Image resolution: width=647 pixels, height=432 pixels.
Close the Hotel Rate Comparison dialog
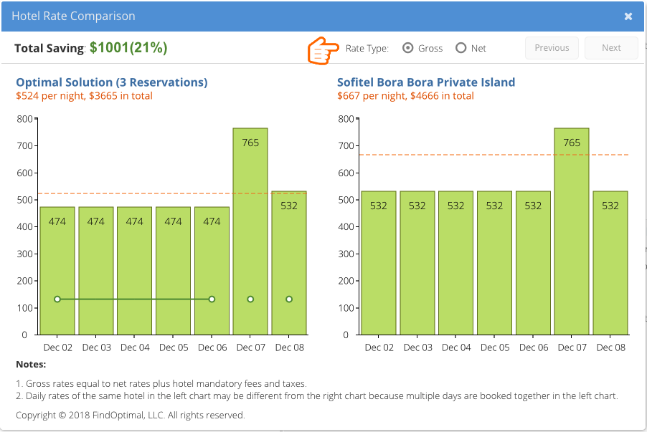point(628,16)
